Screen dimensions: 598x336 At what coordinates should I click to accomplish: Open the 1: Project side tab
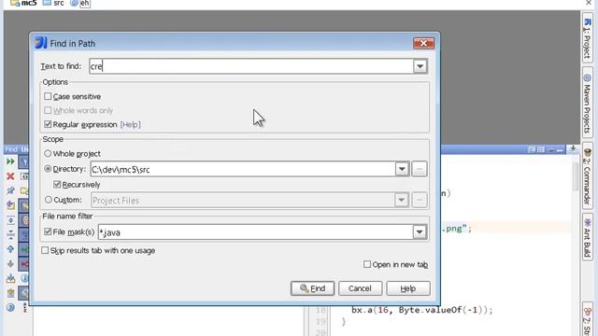tap(588, 38)
